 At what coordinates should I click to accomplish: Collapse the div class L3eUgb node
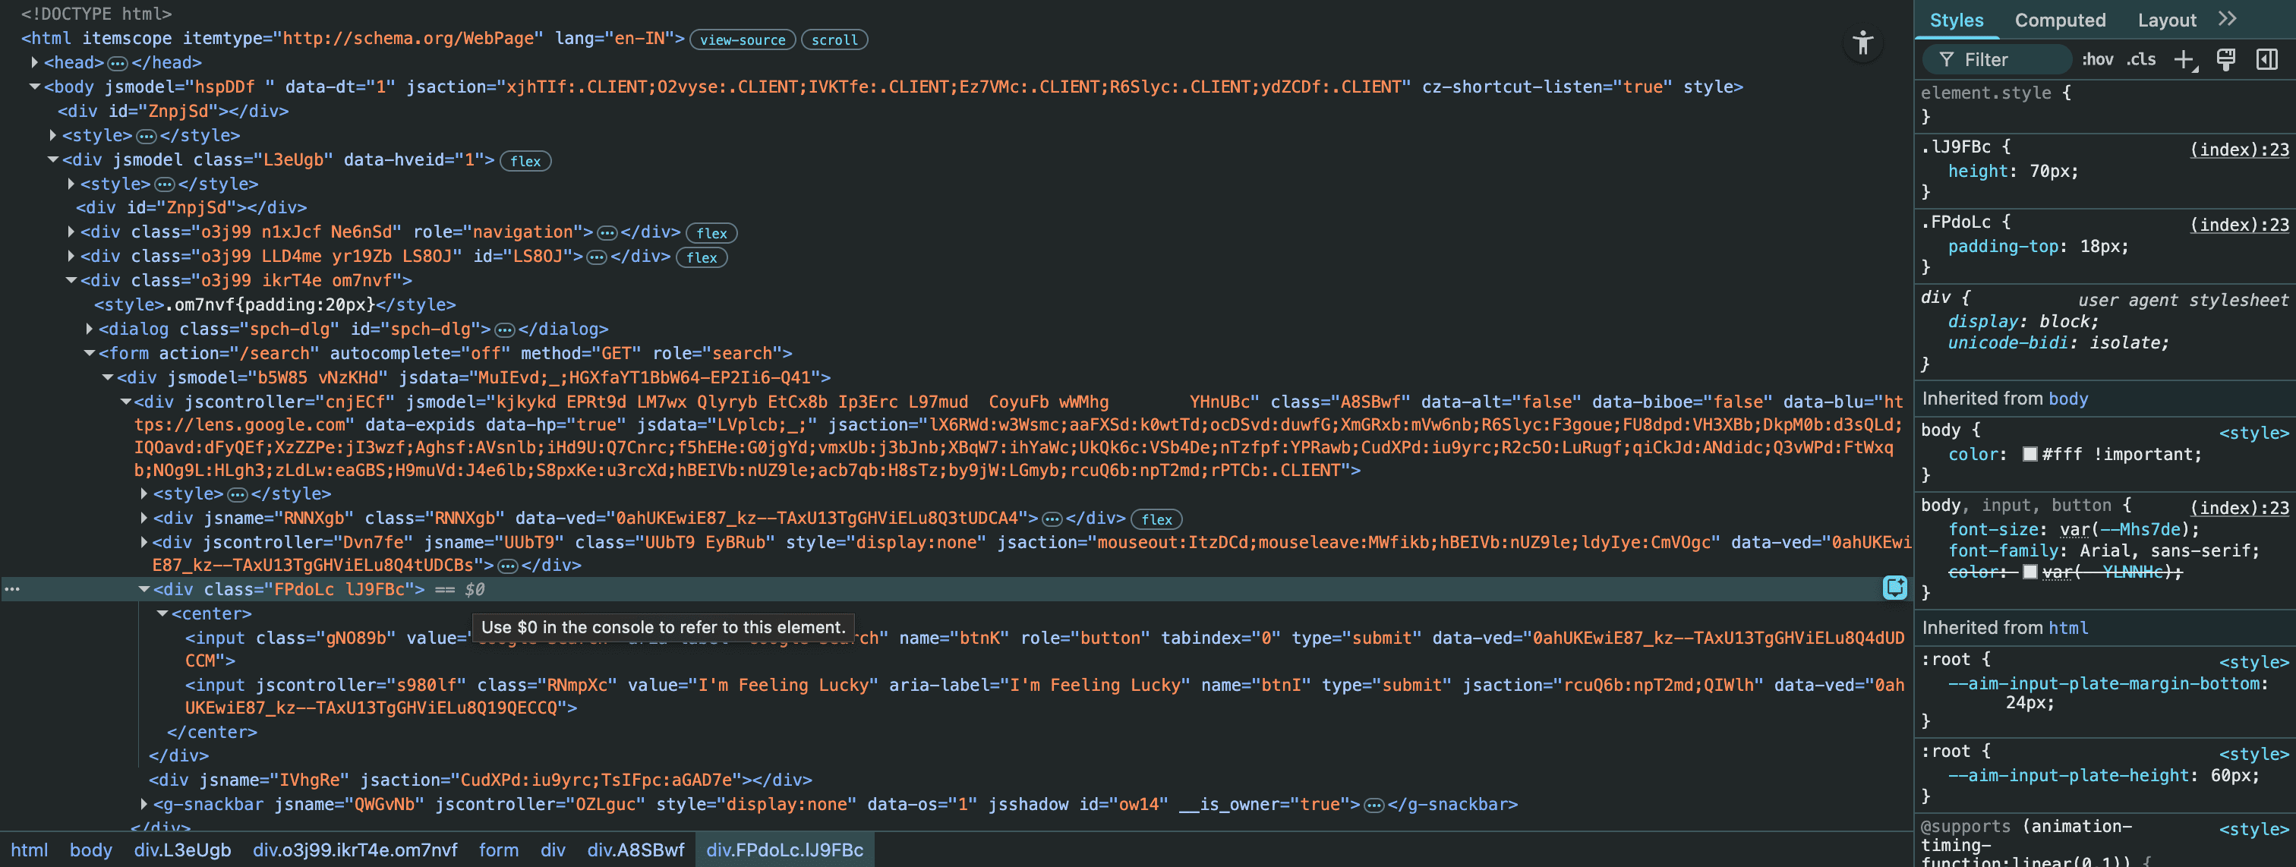52,159
